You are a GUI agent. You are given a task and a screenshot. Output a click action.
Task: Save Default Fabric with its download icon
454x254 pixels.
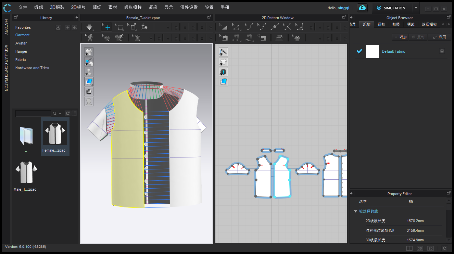pos(442,51)
